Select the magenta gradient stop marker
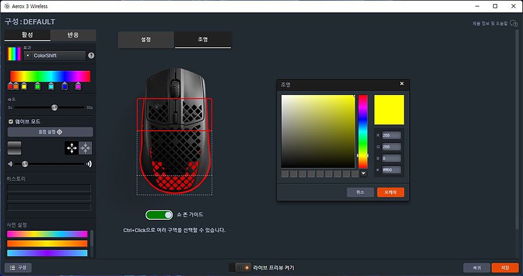The image size is (523, 276). click(78, 86)
